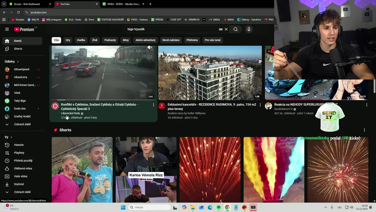
Task: Toggle captions on the Cyklistou preview
Action: [x=150, y=57]
